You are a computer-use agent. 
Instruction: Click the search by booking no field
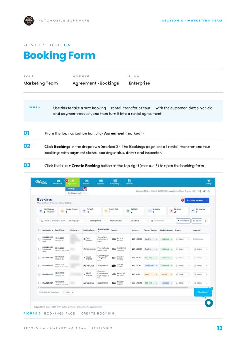coord(53,221)
